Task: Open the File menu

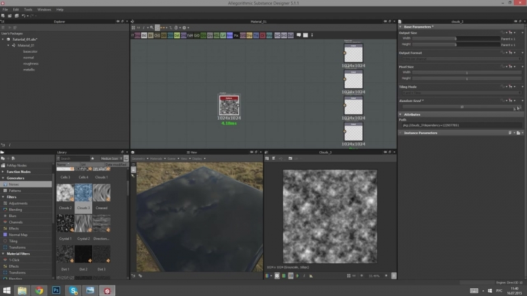Action: (5, 9)
